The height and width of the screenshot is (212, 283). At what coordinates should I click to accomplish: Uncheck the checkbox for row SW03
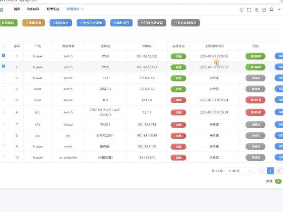4,66
